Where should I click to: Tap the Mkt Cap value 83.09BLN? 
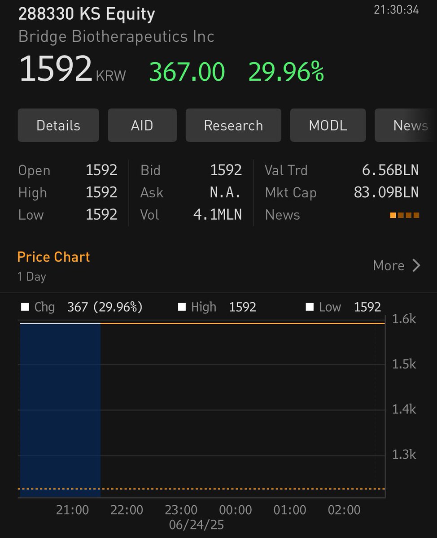click(386, 192)
